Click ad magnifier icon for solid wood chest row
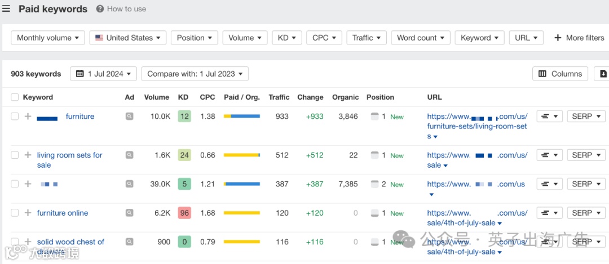The image size is (609, 264). click(x=130, y=242)
